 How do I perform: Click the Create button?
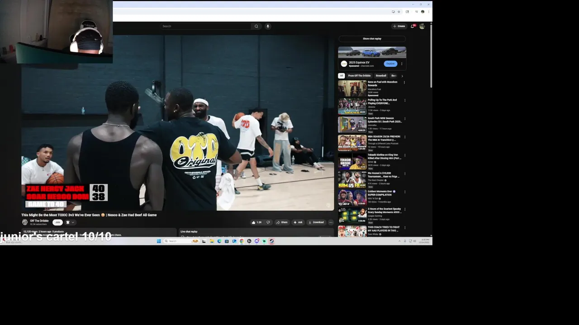click(399, 26)
